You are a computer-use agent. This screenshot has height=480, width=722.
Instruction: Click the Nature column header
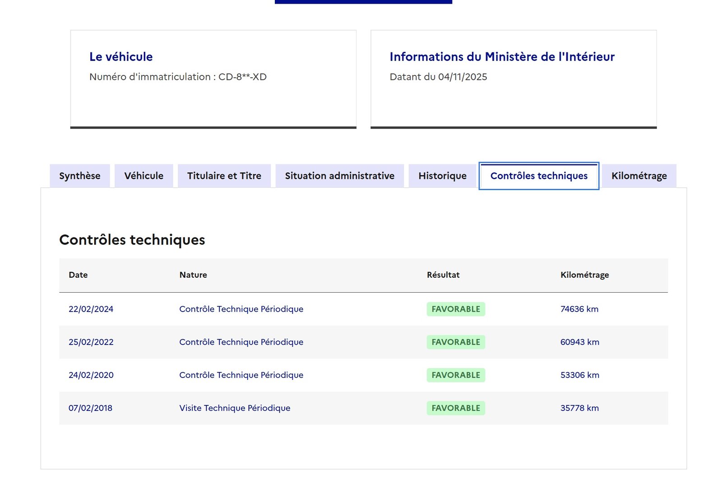coord(193,275)
